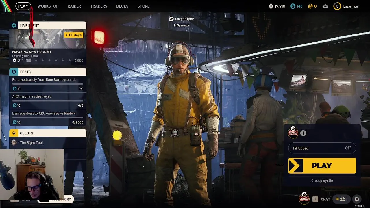Open the Store tab
The width and height of the screenshot is (370, 208).
point(143,6)
